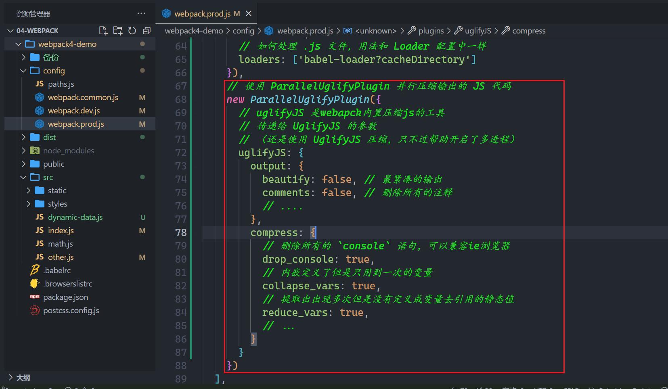Click plugins in the breadcrumb
Screen dimensions: 668x389
[x=431, y=31]
